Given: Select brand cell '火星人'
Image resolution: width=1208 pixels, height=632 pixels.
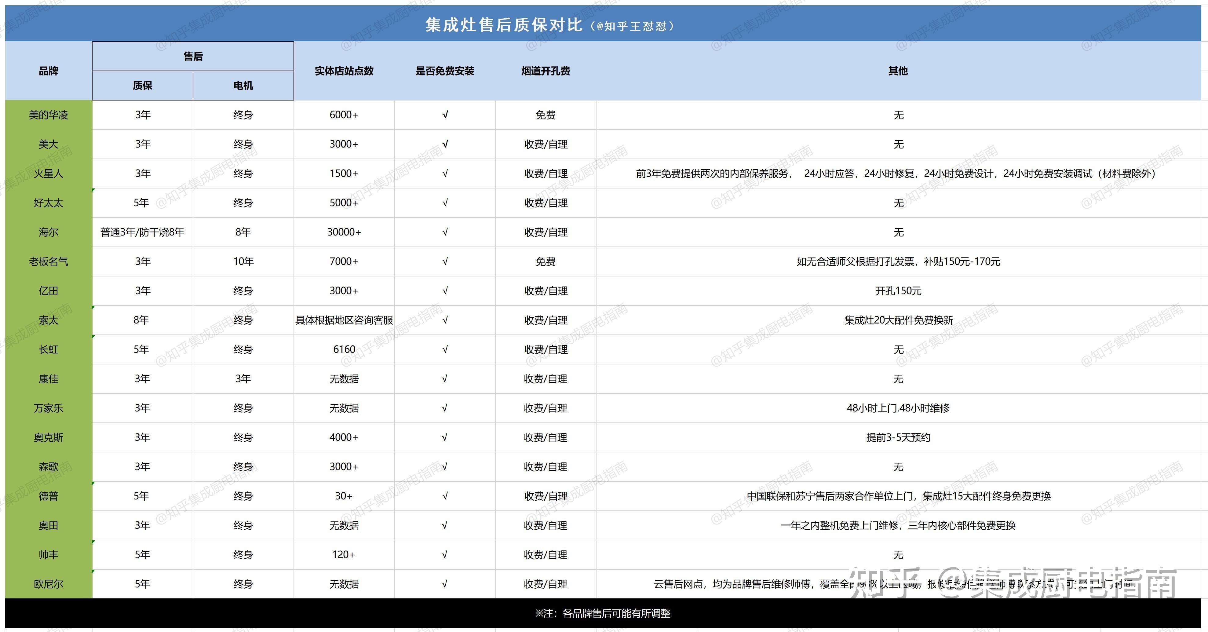Looking at the screenshot, I should pos(48,174).
